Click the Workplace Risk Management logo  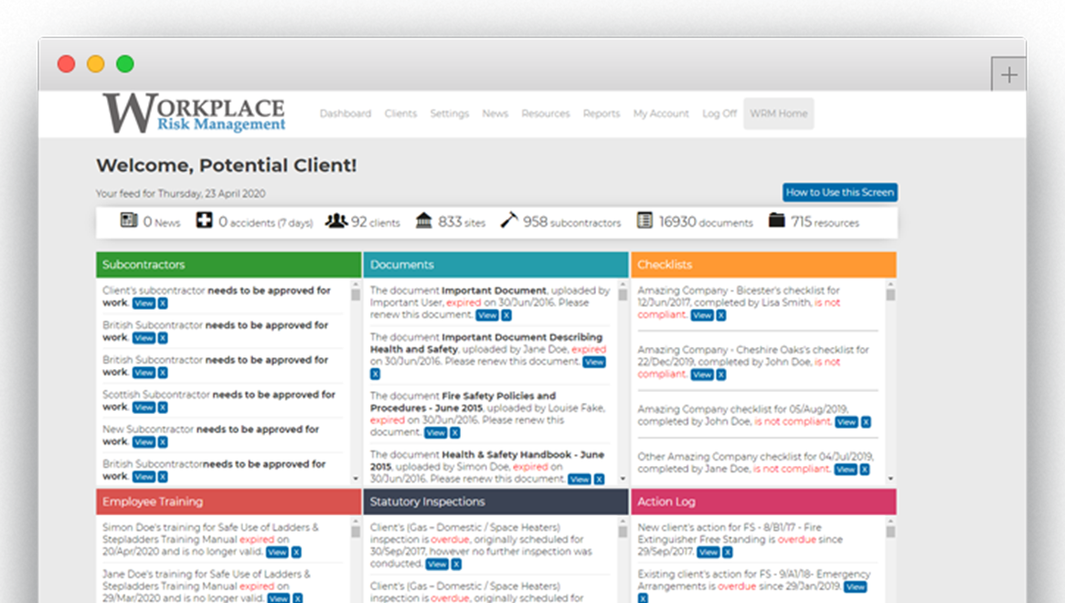(194, 112)
